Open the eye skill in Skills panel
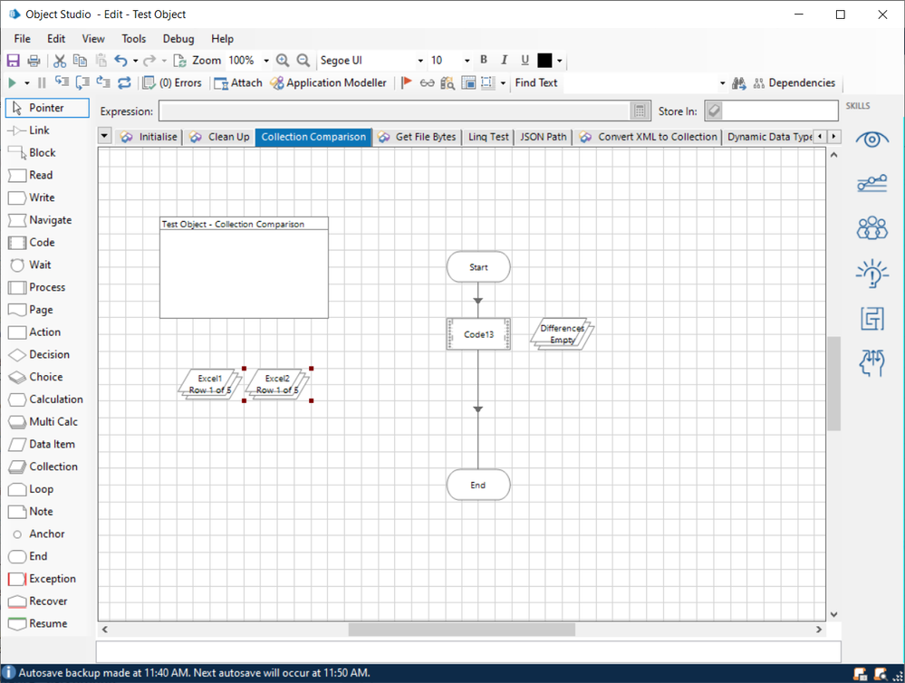905x683 pixels. (871, 139)
